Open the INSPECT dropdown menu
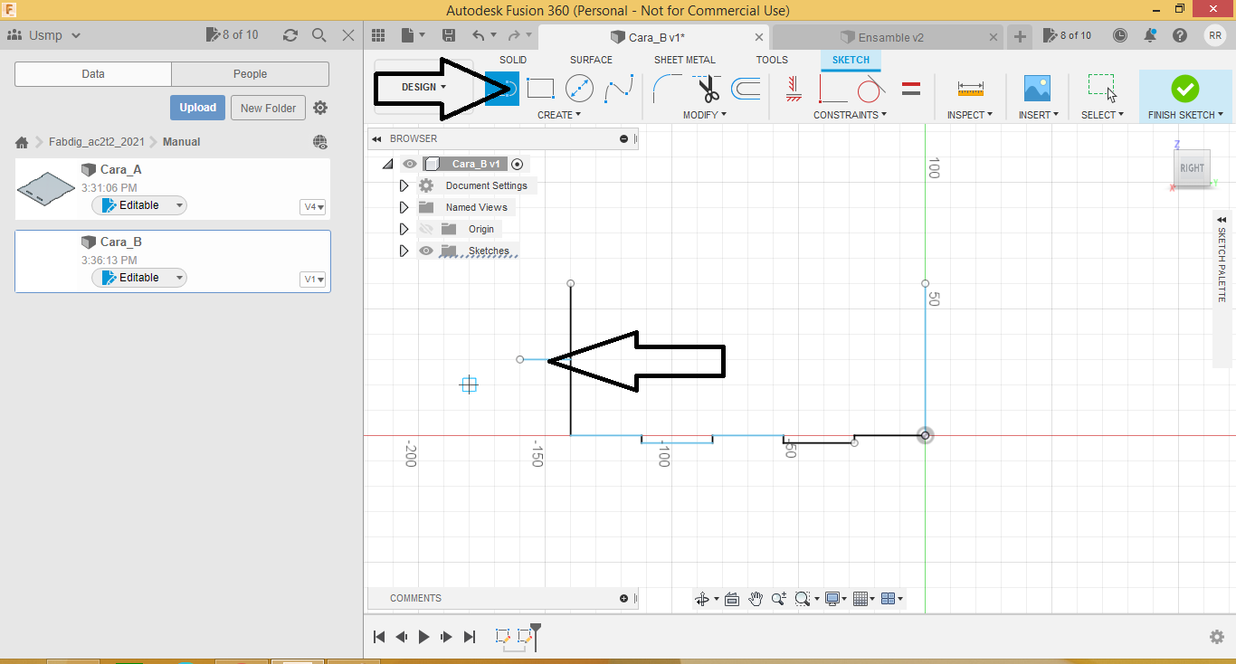The image size is (1236, 664). [970, 115]
